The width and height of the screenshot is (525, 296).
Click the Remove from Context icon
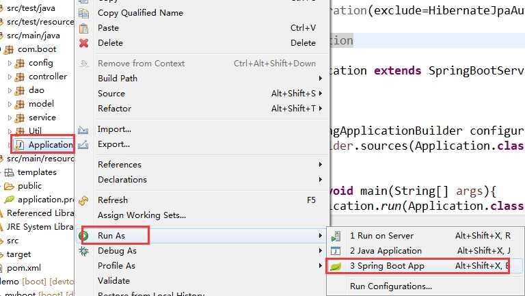click(83, 64)
